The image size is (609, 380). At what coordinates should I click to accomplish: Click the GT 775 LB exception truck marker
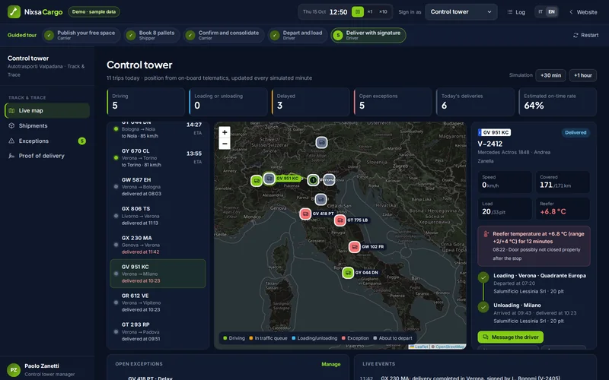point(340,220)
